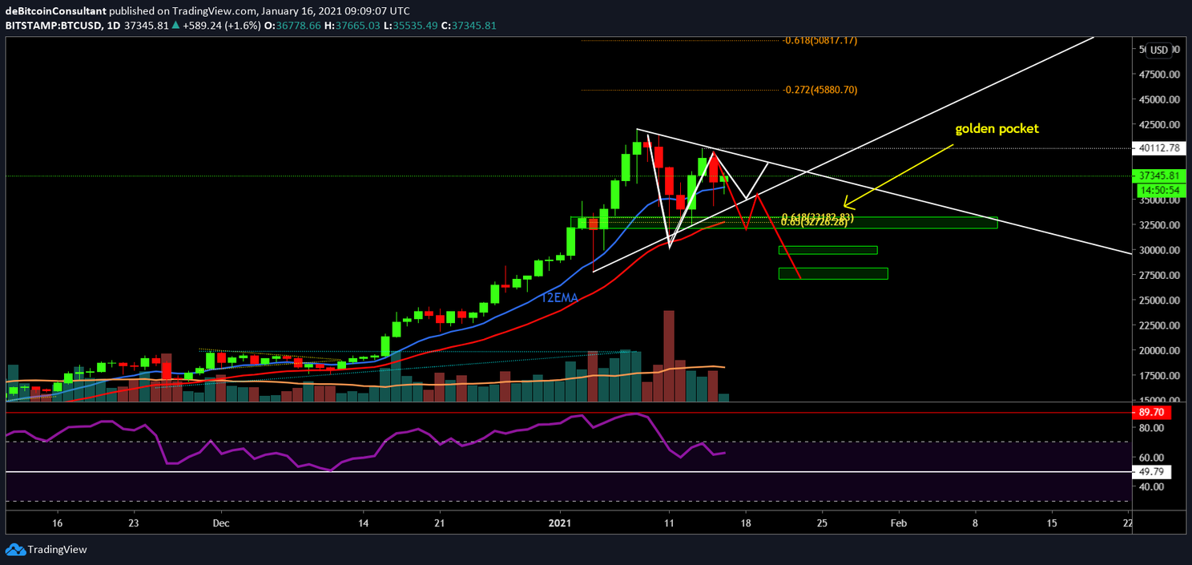Screen dimensions: 1192x565
Task: Click the H:37665.03 high value
Action: click(353, 26)
